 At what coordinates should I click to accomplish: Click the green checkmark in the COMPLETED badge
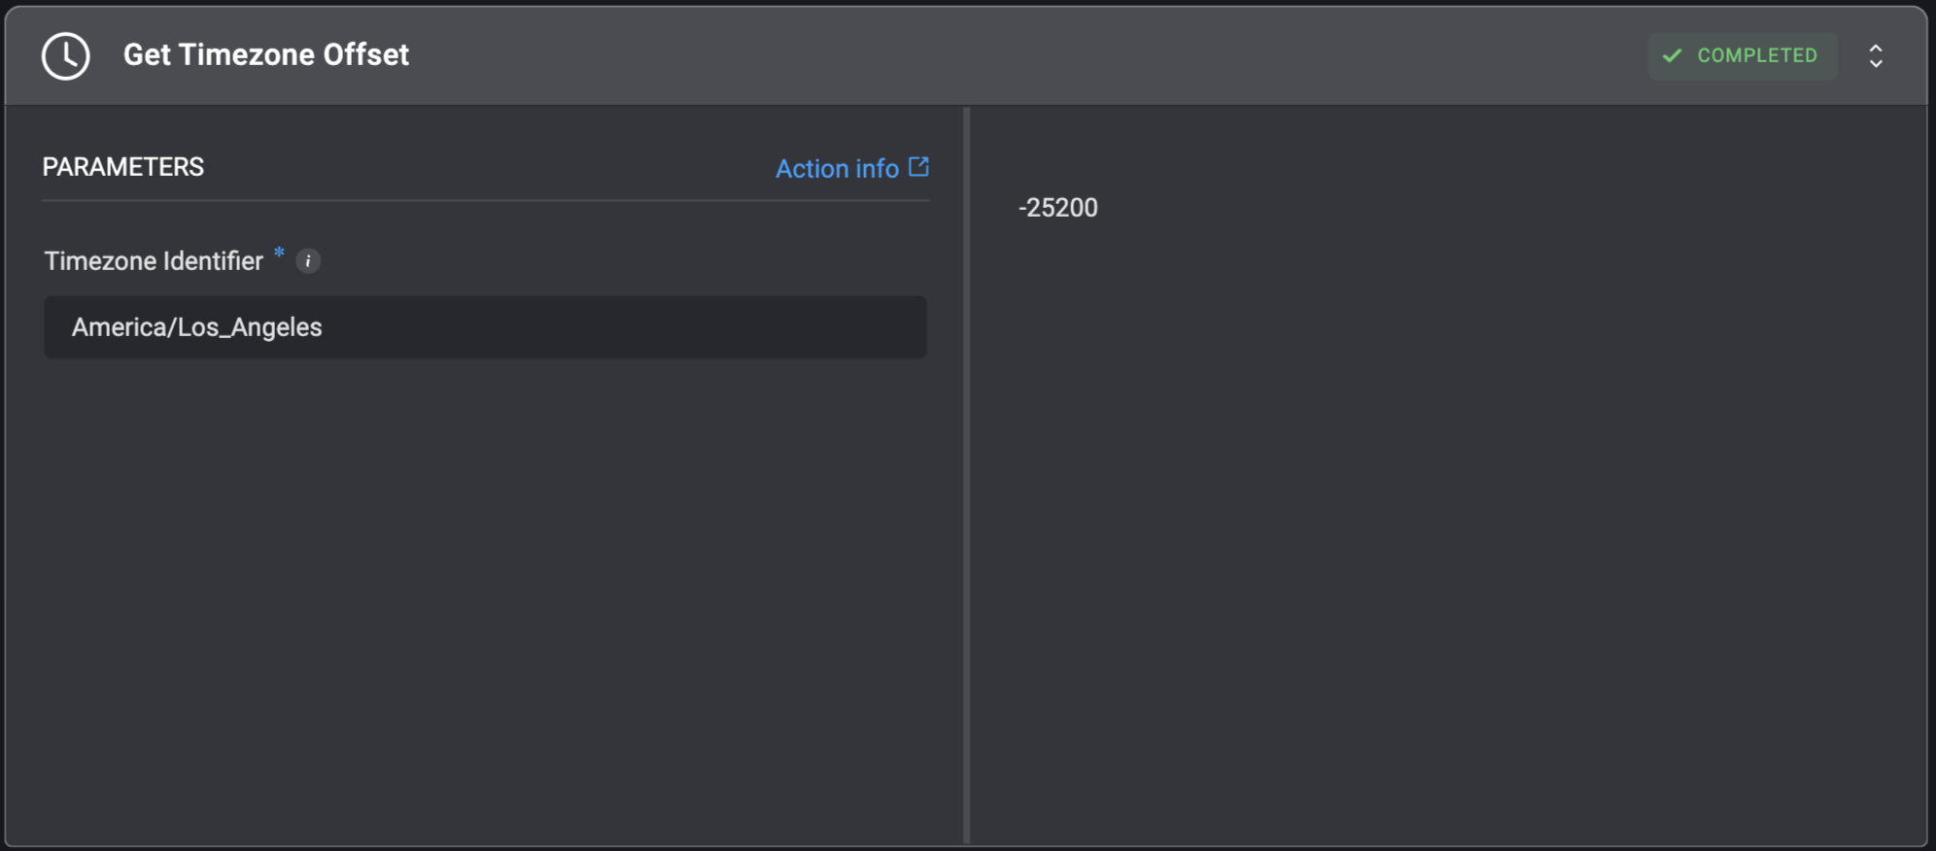1672,56
